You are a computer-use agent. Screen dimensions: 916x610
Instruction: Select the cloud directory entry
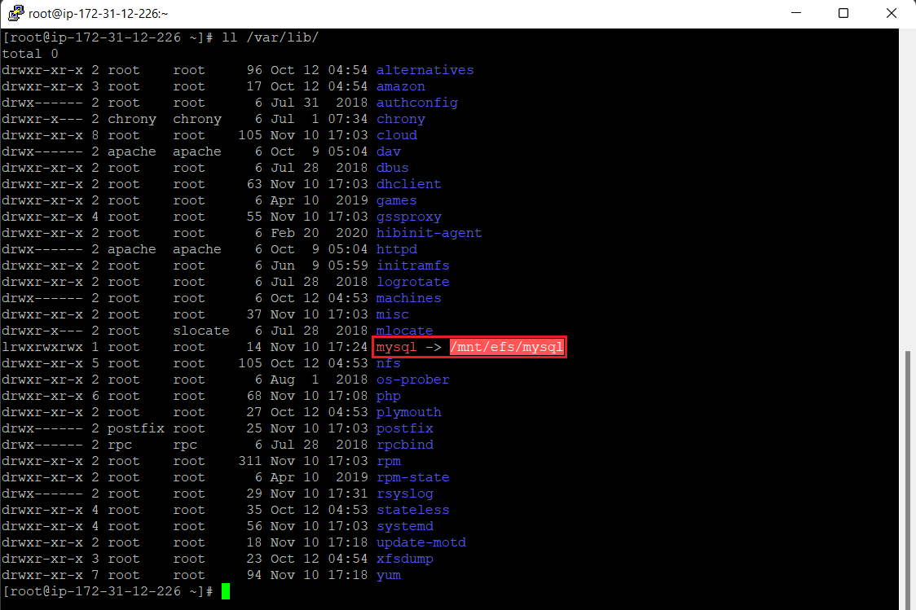pos(396,134)
